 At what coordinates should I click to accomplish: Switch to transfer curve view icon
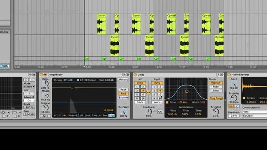[60, 115]
